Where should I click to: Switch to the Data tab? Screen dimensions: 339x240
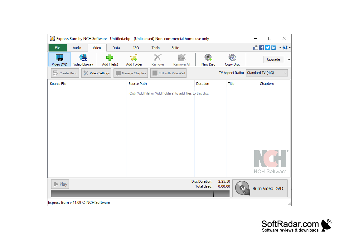pyautogui.click(x=116, y=48)
